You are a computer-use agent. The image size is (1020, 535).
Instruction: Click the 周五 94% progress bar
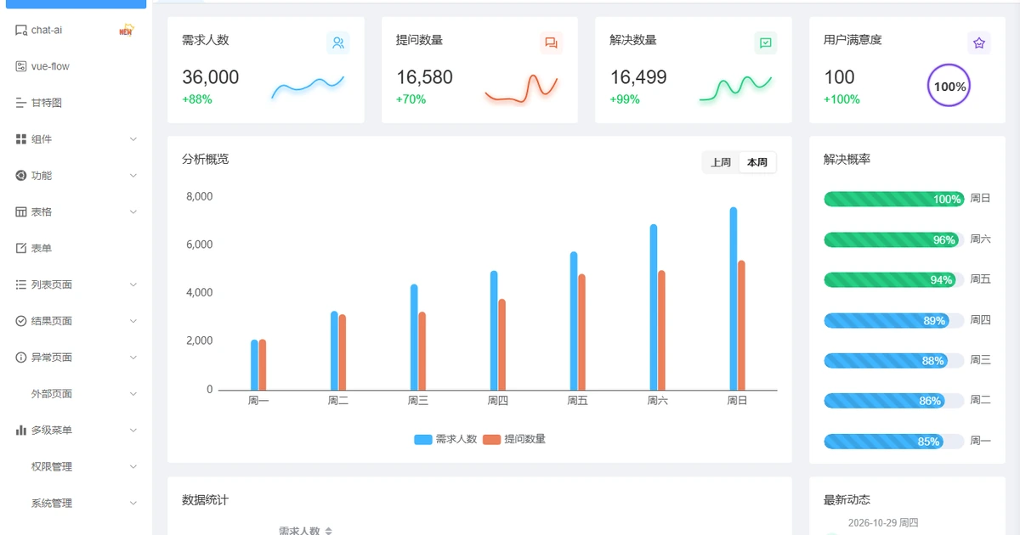coord(894,279)
